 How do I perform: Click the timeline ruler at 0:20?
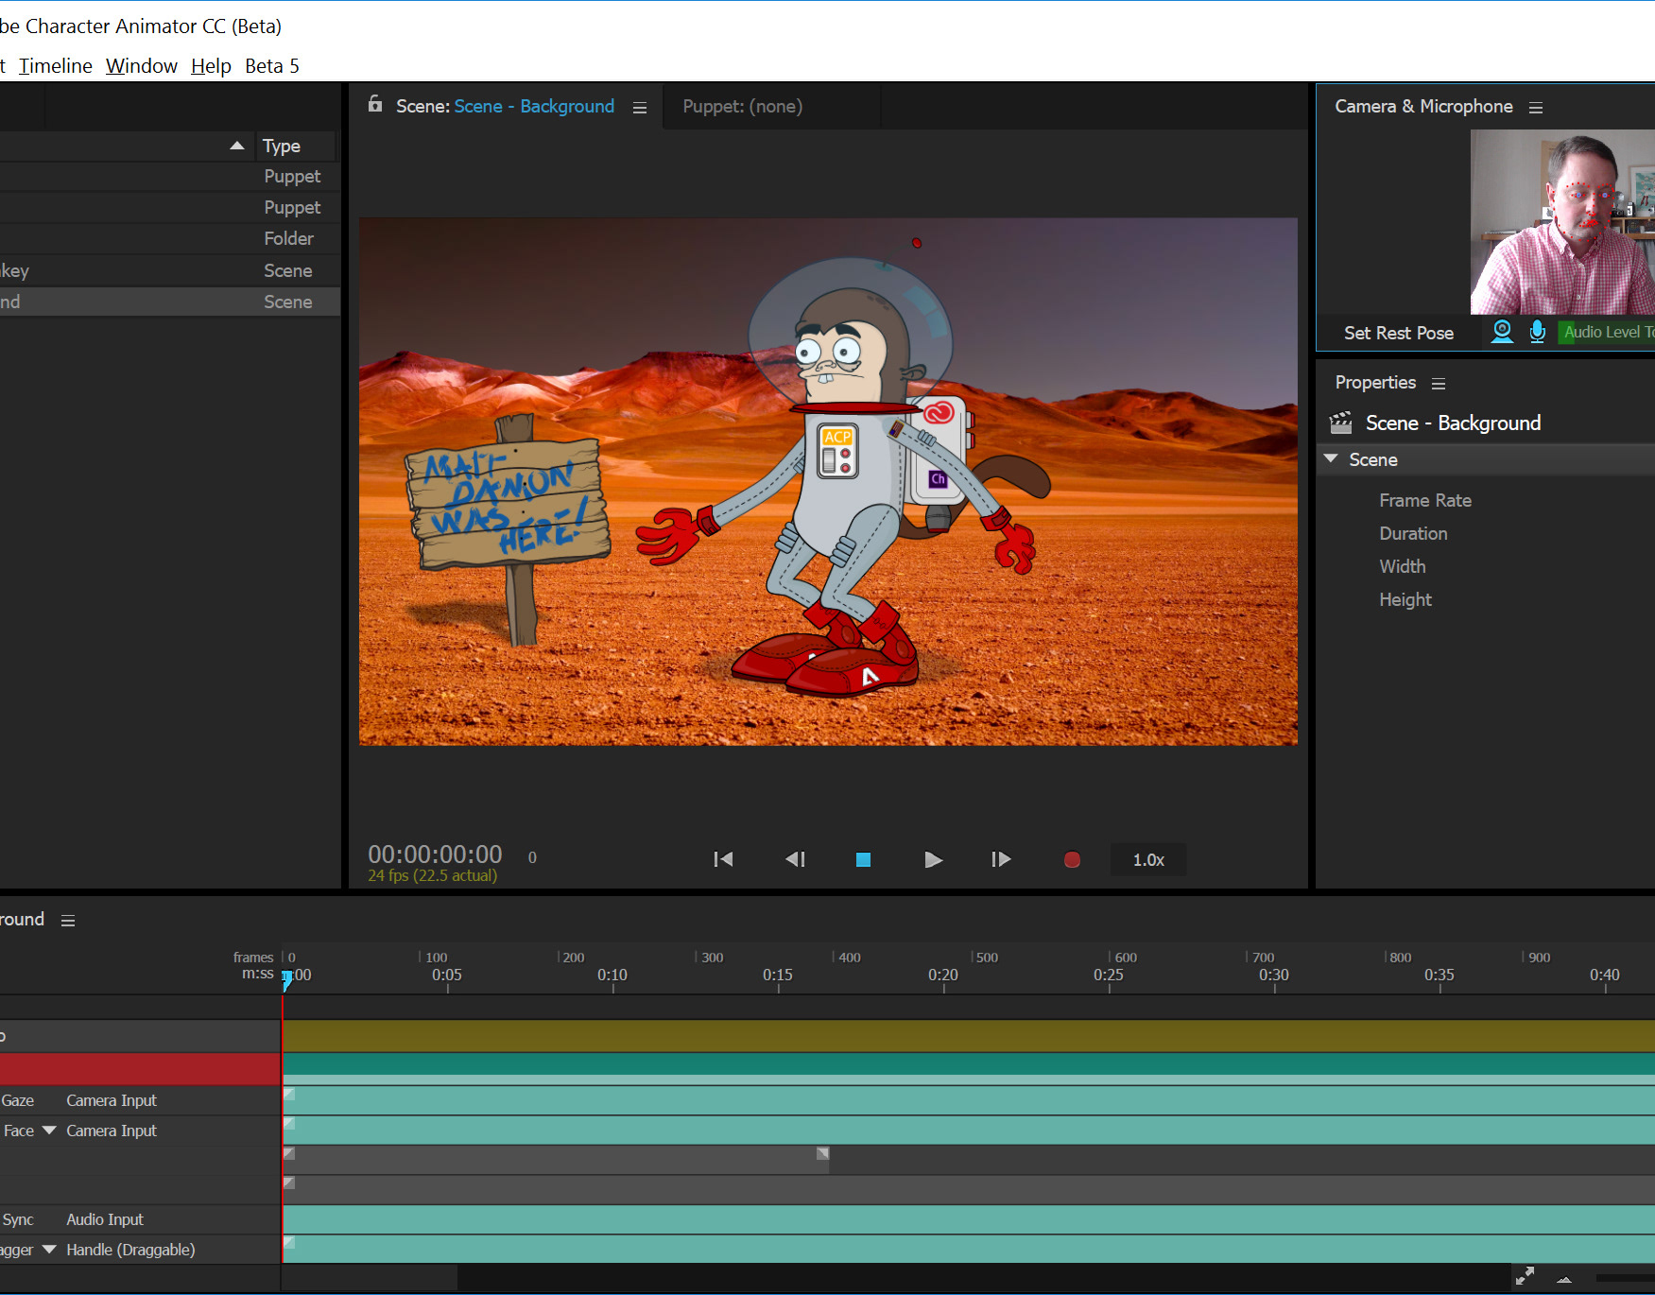(943, 976)
